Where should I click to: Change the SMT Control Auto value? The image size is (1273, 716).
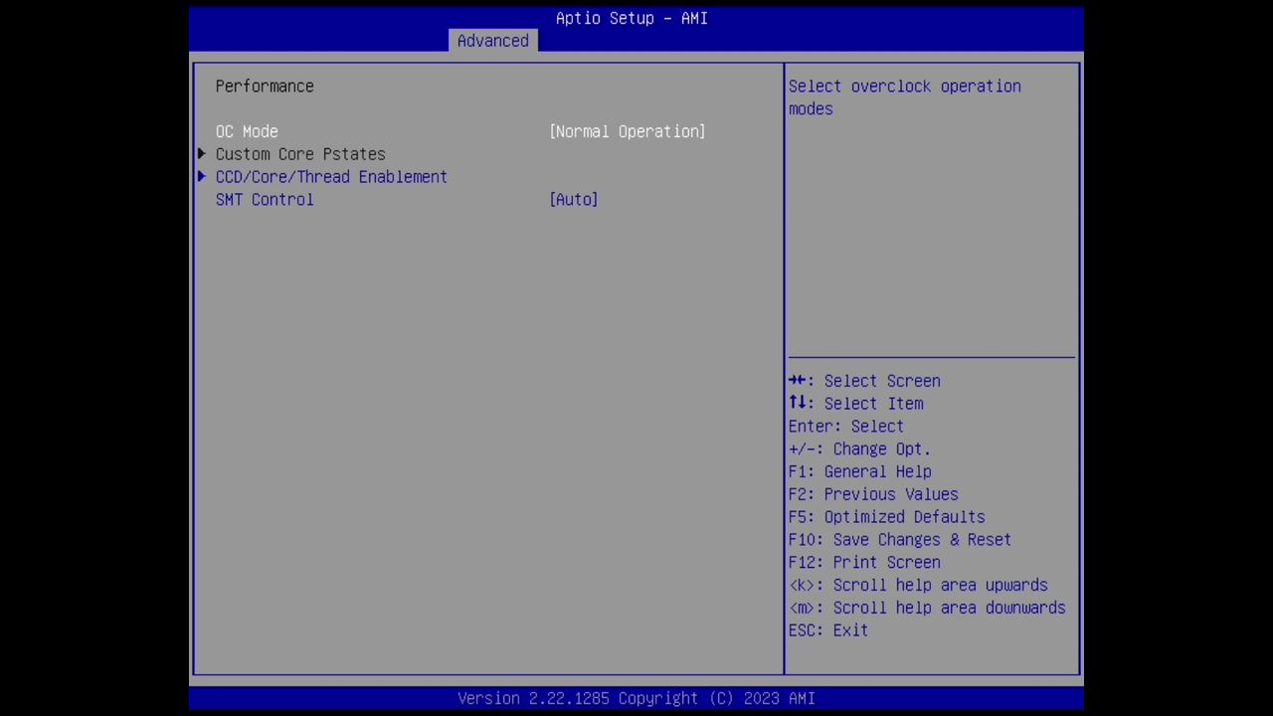click(x=574, y=200)
